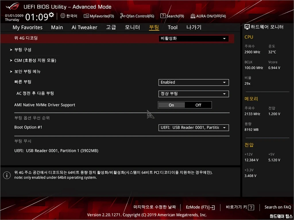The image size is (294, 220).
Task: Click the +3.3V value 3.408 V
Action: pos(250,176)
